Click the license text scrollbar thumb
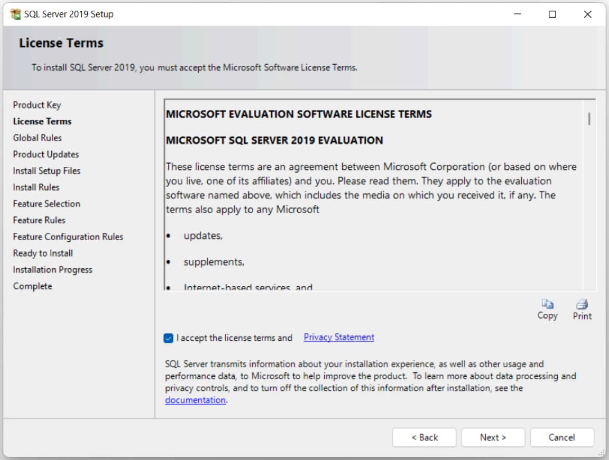 [x=589, y=119]
